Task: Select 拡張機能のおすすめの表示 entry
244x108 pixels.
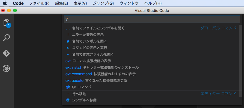Action: (151, 74)
